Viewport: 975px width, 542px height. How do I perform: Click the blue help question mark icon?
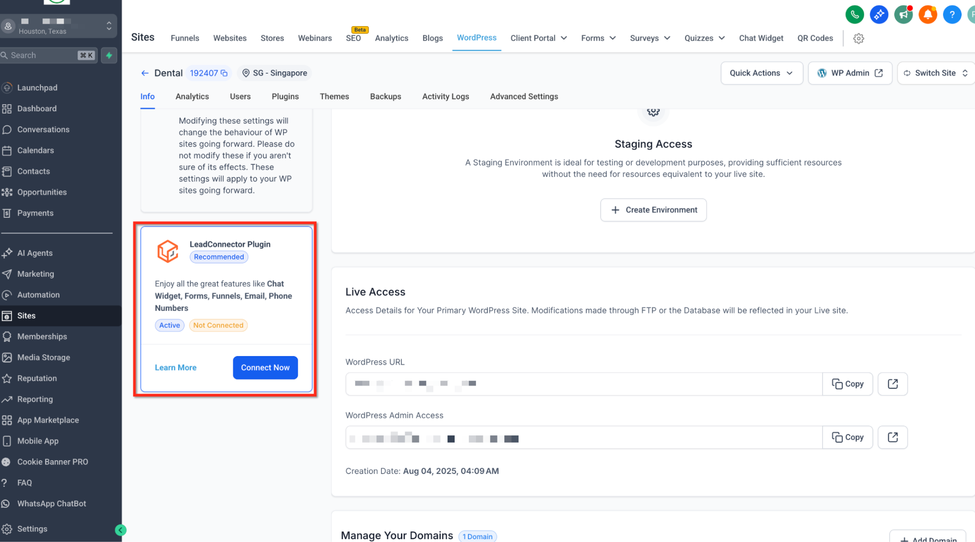click(x=952, y=15)
